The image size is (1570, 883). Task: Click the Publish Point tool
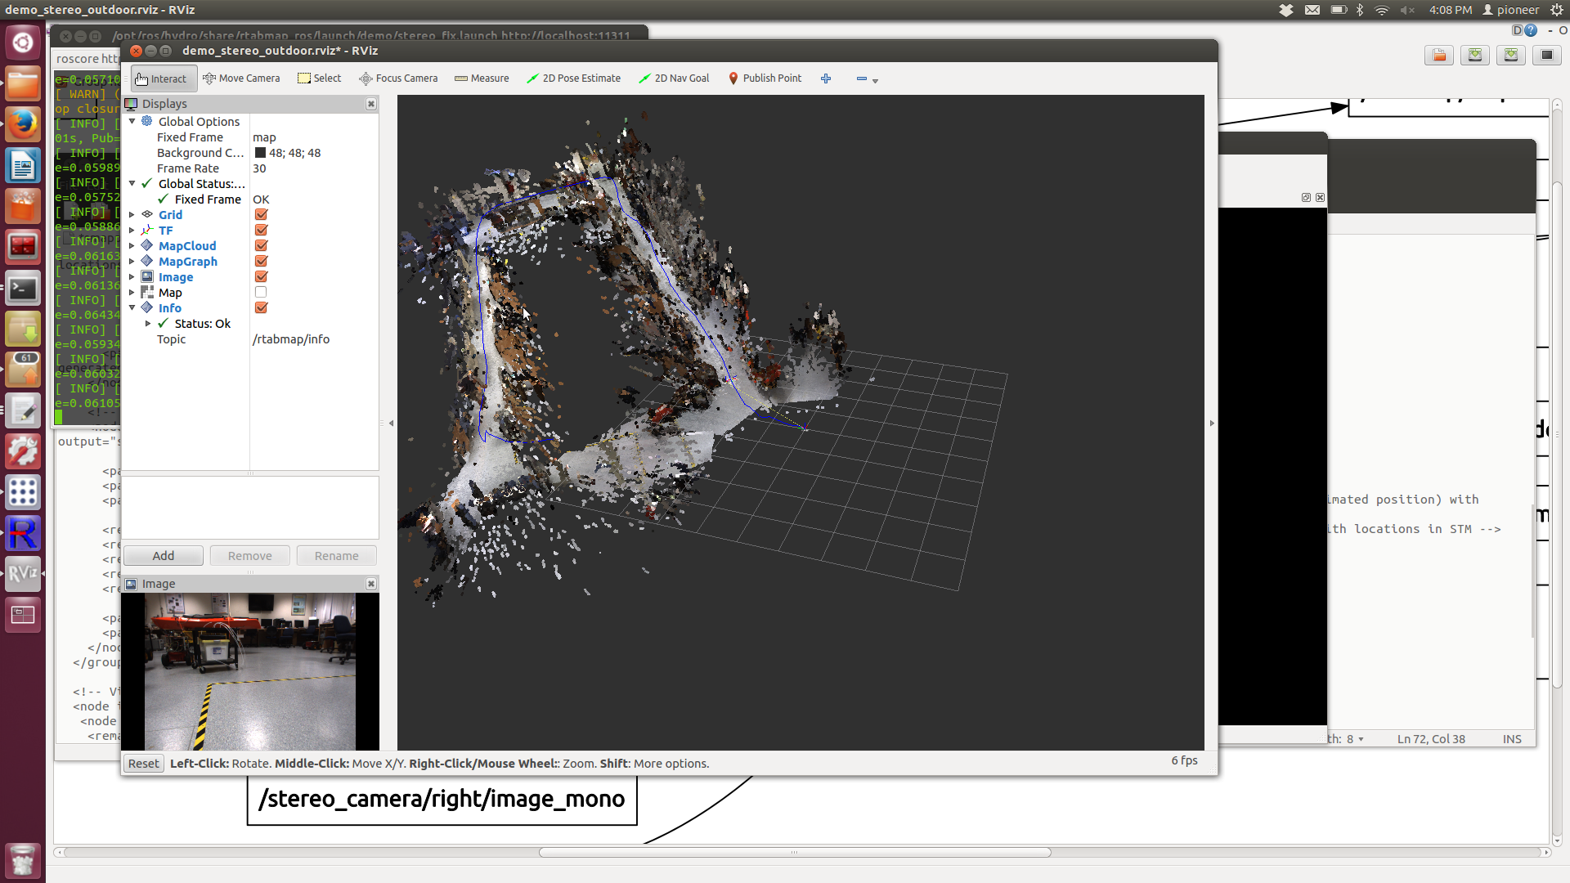765,78
